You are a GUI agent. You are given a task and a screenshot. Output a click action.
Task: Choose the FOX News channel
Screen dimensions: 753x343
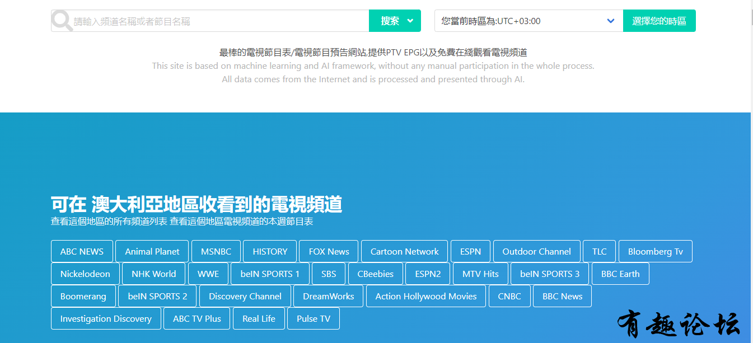tap(329, 251)
